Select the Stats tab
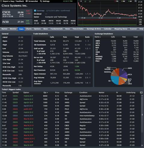 (x=21, y=29)
